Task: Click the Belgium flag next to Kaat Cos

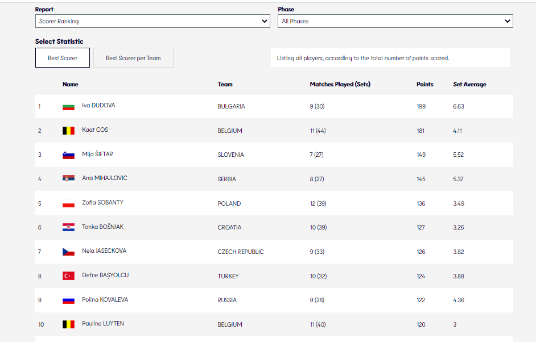Action: [x=68, y=131]
